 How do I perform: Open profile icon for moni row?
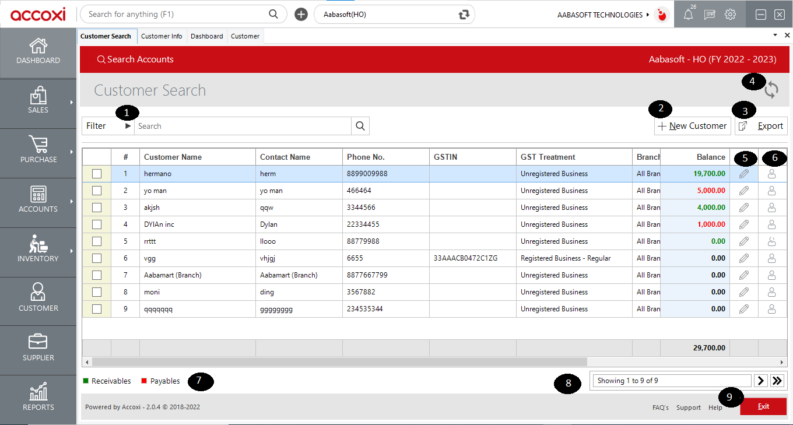pyautogui.click(x=772, y=292)
